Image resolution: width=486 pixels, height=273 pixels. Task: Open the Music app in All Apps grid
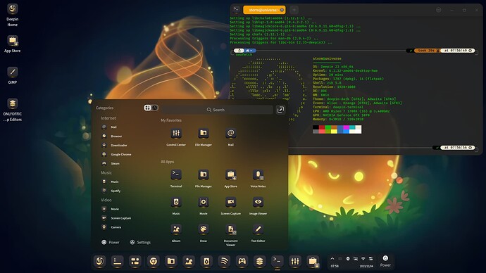pyautogui.click(x=176, y=202)
